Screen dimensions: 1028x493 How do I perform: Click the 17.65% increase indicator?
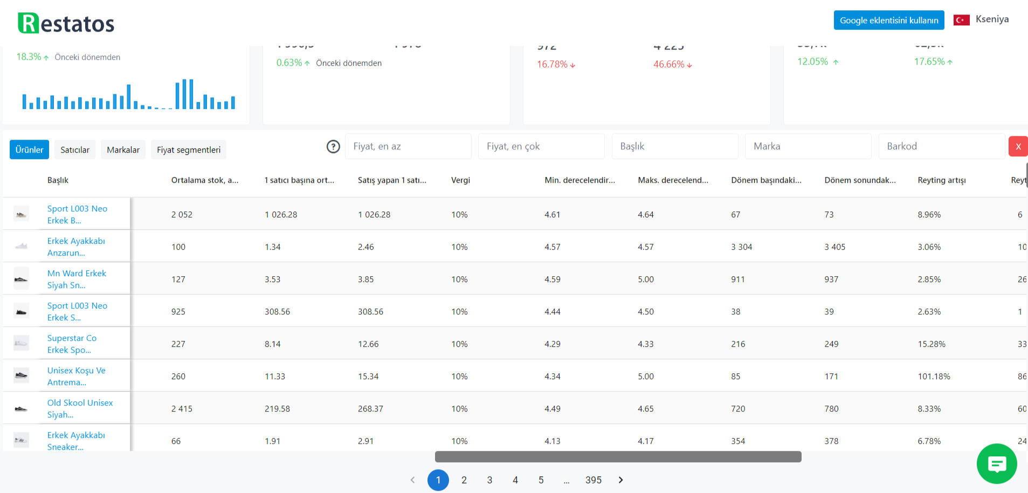933,61
